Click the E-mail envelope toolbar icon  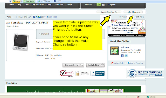pyautogui.click(x=44, y=1)
